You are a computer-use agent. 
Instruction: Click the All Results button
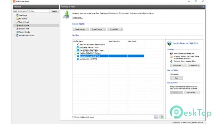pos(192,92)
